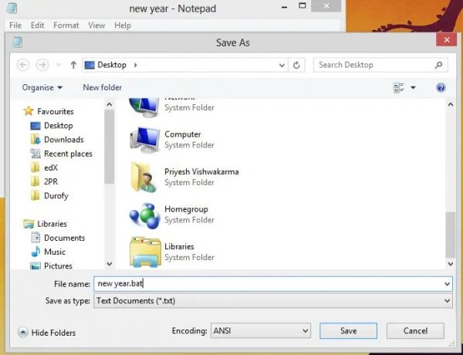Expand Desktop path chevron in address bar
463x355 pixels.
coord(136,65)
